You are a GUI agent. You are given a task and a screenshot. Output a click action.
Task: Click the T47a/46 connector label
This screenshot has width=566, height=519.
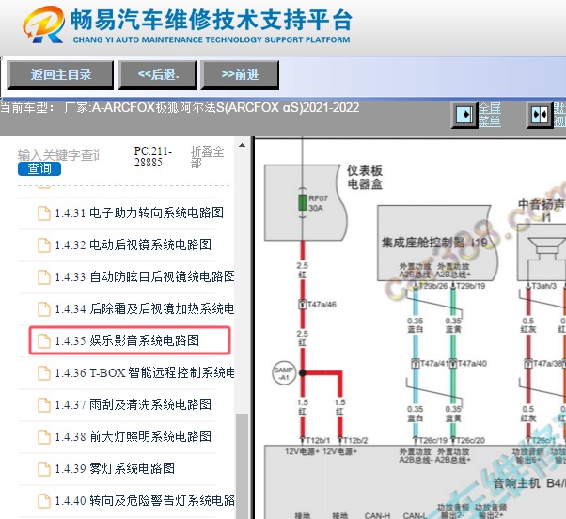point(322,305)
